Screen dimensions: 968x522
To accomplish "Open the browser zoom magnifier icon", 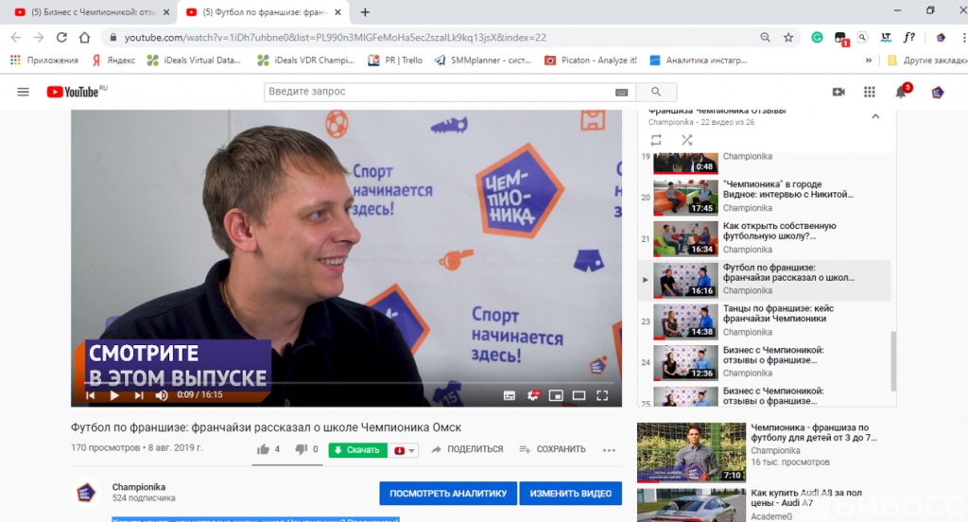I will pos(765,37).
